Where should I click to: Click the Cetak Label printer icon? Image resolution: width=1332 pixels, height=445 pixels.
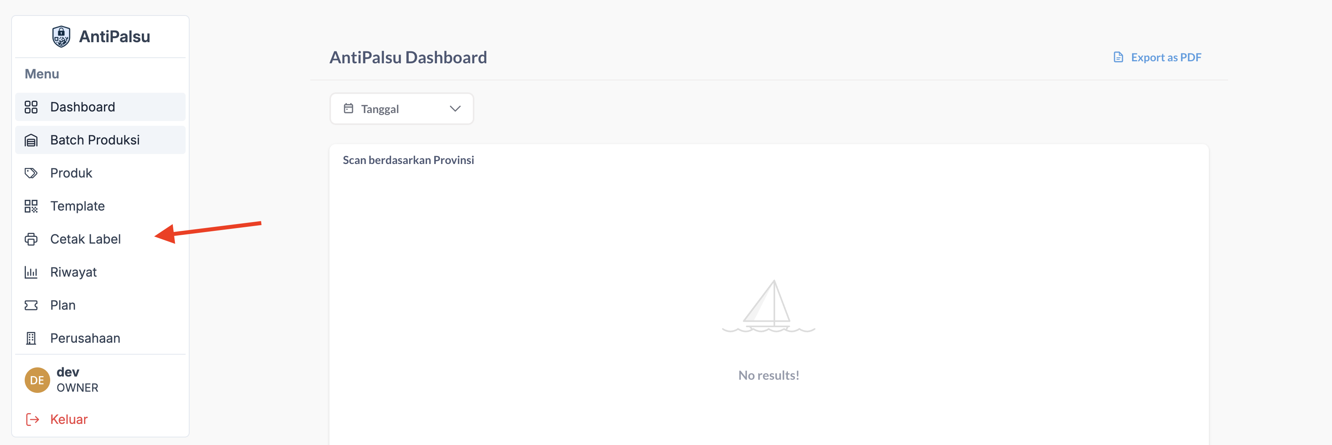click(x=31, y=239)
